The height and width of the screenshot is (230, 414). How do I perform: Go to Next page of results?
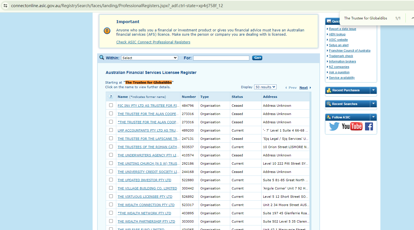coord(304,88)
